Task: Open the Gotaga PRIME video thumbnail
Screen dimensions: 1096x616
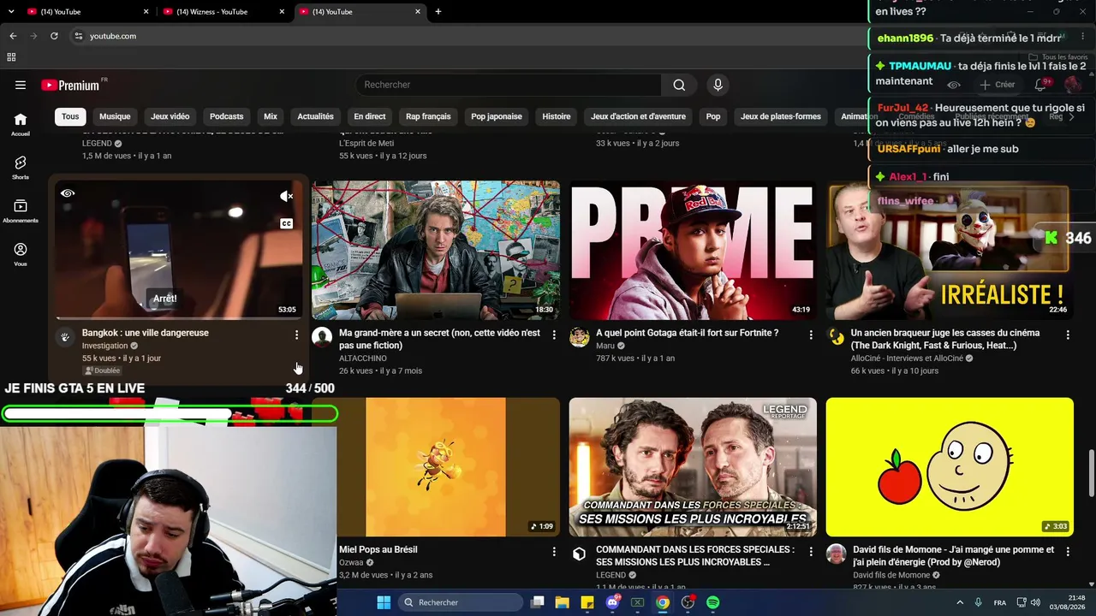Action: click(693, 250)
